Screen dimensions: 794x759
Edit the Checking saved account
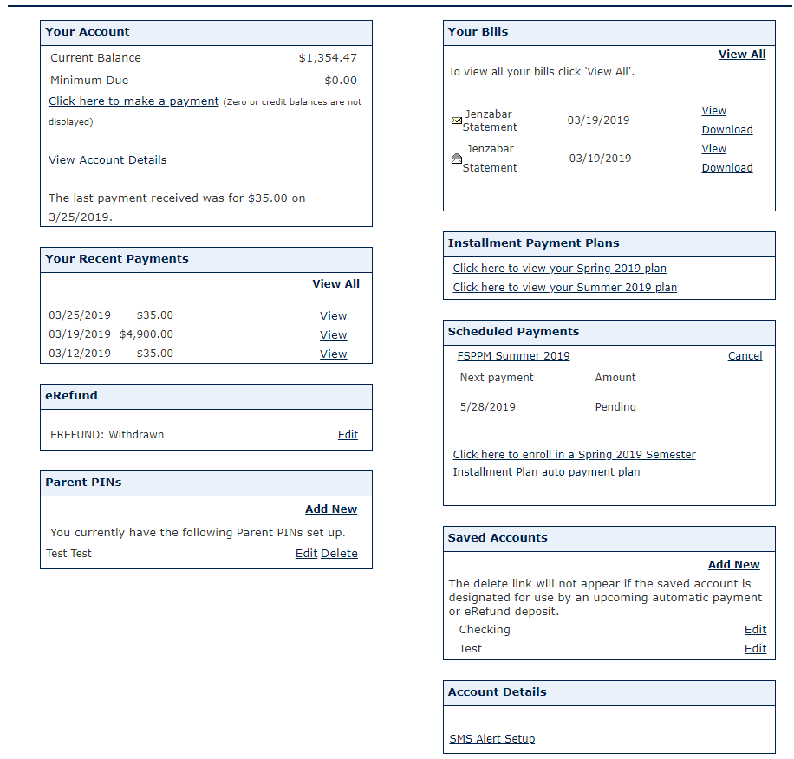[755, 629]
